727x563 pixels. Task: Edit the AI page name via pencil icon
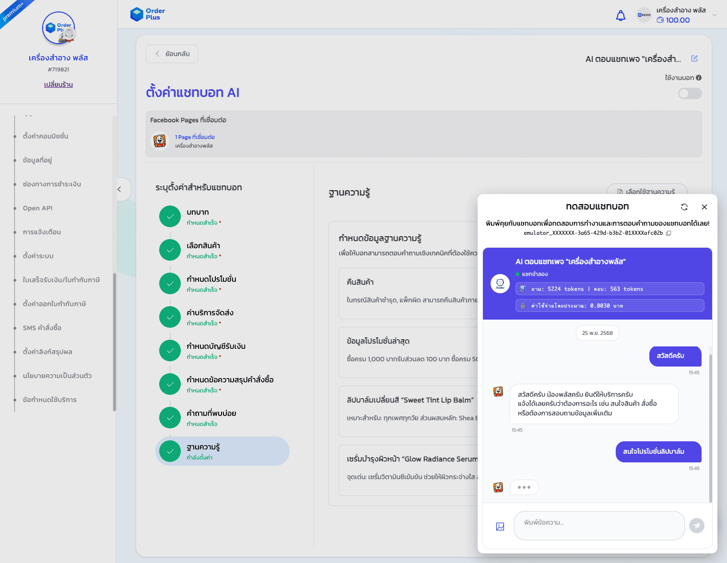(694, 58)
